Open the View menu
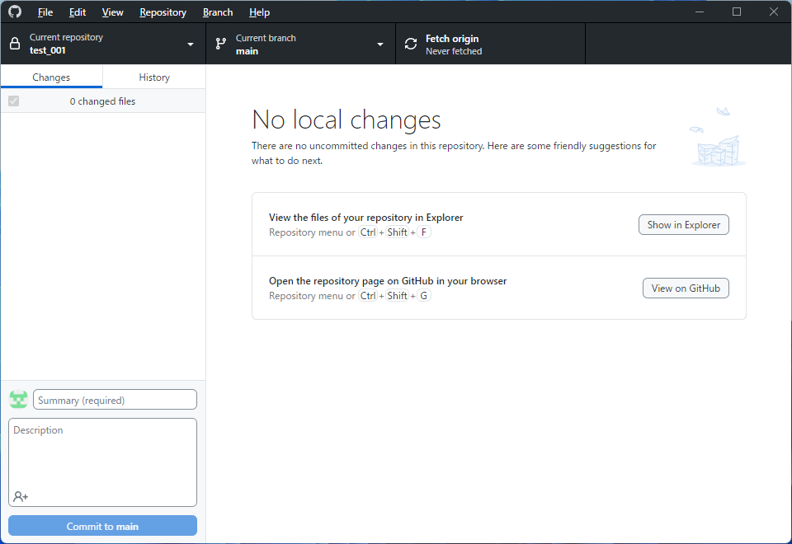The width and height of the screenshot is (792, 544). click(112, 12)
